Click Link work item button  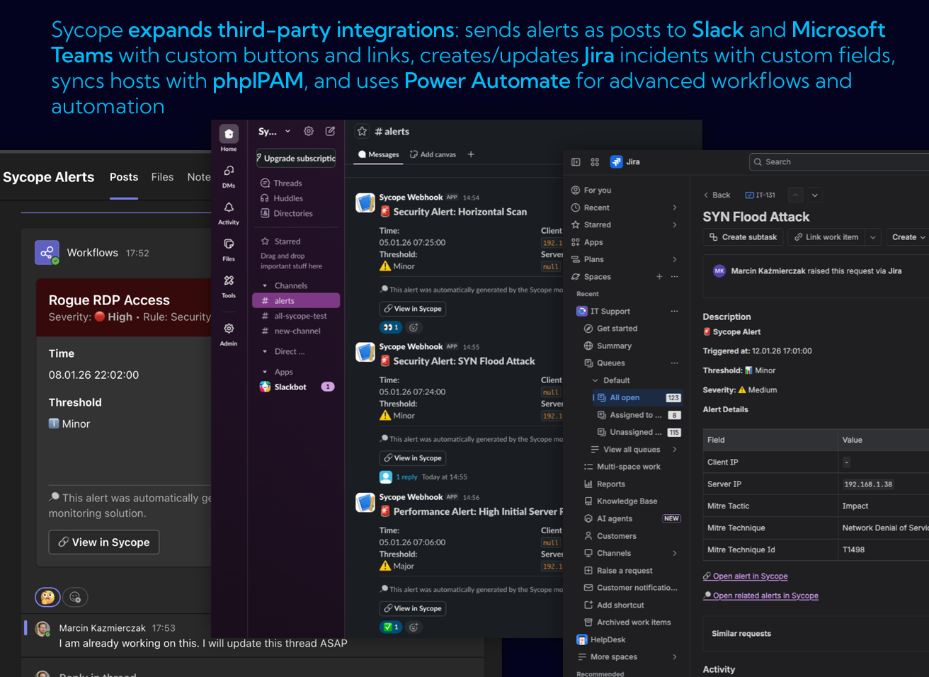coord(826,237)
